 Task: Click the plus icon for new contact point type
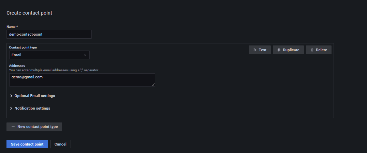click(x=13, y=127)
